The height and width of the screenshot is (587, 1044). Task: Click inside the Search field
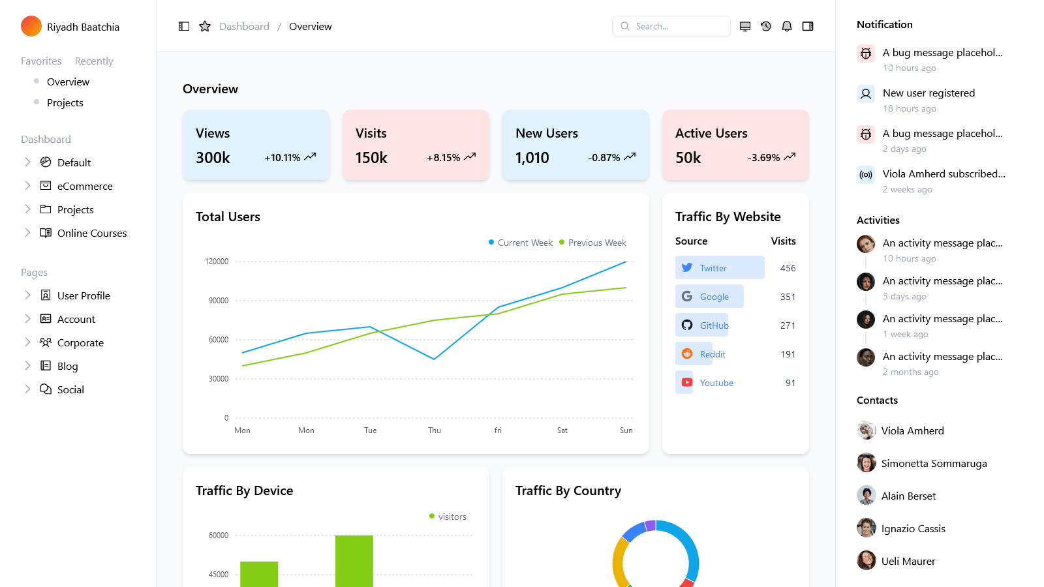(x=671, y=26)
